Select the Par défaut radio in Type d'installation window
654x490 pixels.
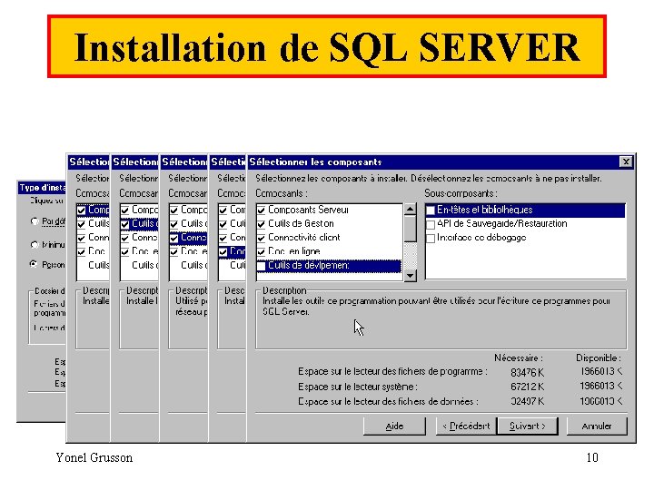pyautogui.click(x=35, y=221)
